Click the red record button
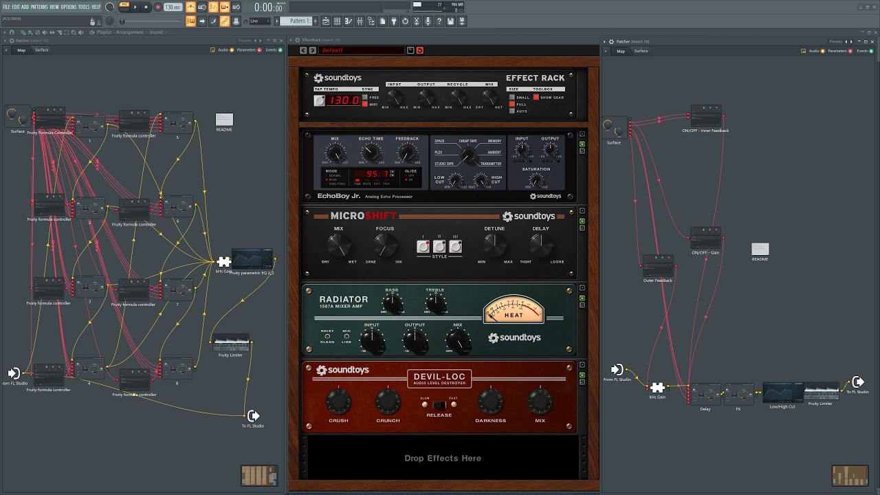The height and width of the screenshot is (495, 880). 157,7
